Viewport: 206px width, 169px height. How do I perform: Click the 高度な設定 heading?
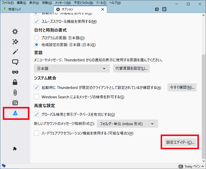pos(44,105)
